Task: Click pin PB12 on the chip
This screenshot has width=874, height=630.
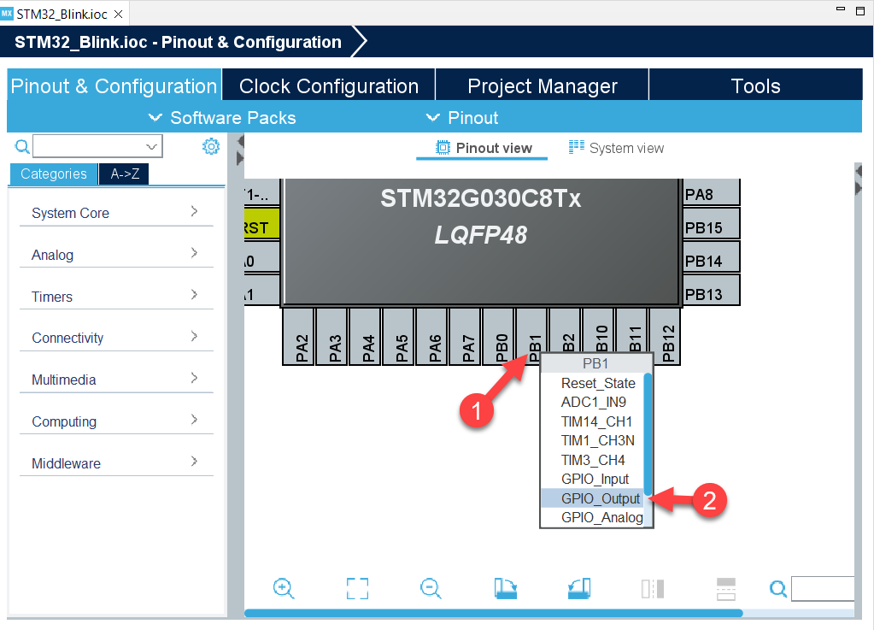Action: coord(666,338)
